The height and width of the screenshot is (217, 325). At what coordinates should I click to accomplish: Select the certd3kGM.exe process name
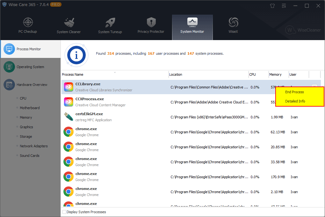(89, 114)
